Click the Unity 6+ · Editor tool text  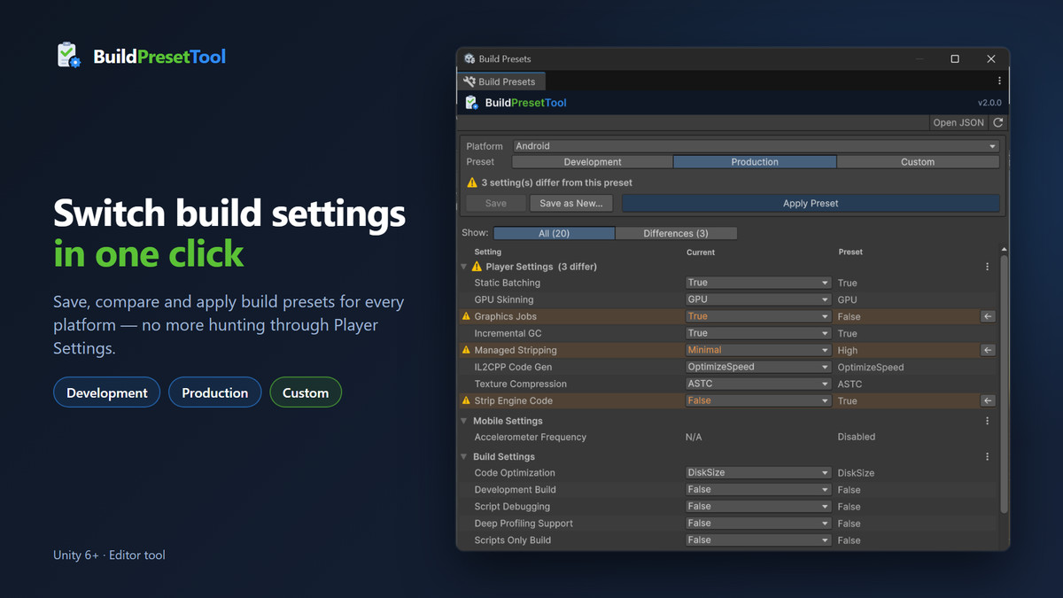tap(109, 555)
